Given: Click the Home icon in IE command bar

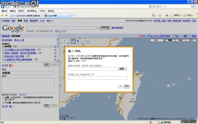Looking at the screenshot, I should point(153,15).
